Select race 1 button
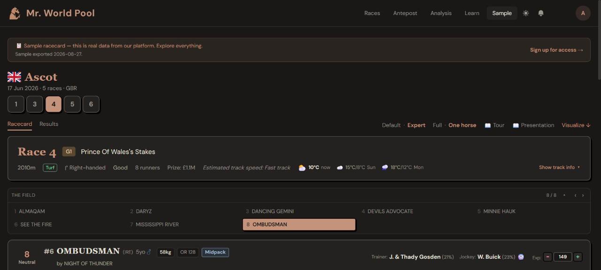Viewport: 601px width, 270px height. coord(16,104)
